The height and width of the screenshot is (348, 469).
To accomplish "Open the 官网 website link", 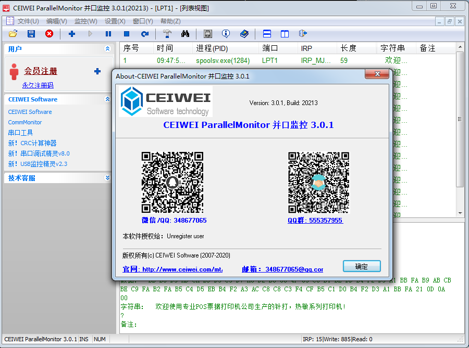I will 172,269.
